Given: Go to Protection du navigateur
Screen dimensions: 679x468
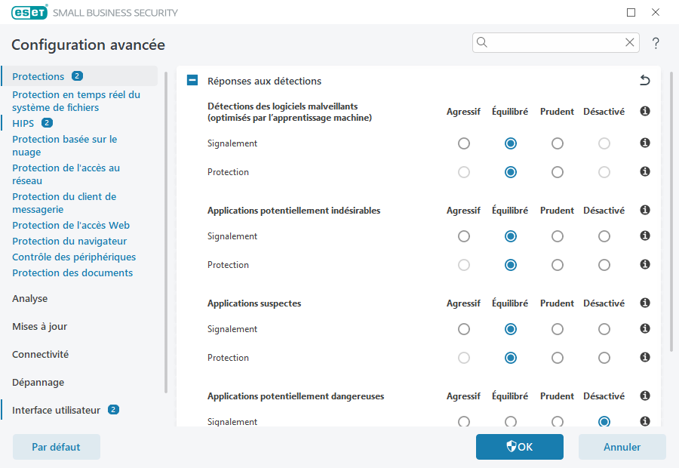Looking at the screenshot, I should (69, 242).
